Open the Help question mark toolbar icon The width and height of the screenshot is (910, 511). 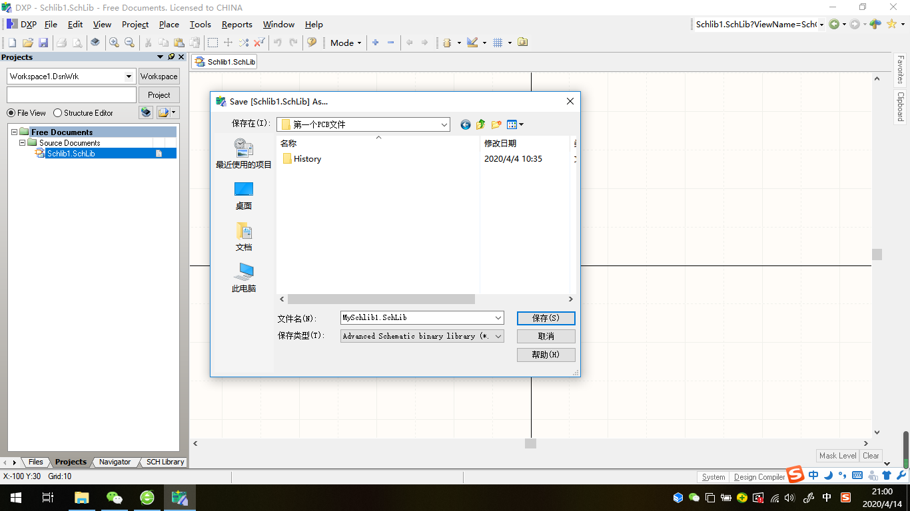[x=311, y=42]
